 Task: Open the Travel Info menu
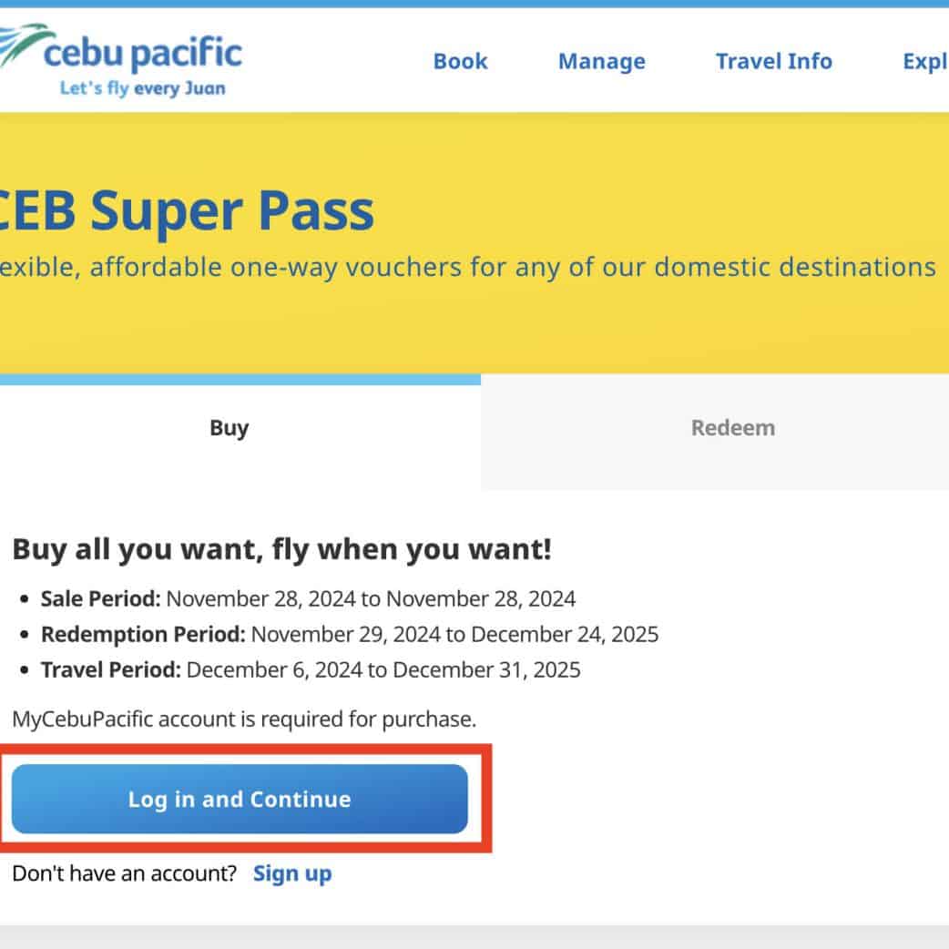(x=773, y=62)
